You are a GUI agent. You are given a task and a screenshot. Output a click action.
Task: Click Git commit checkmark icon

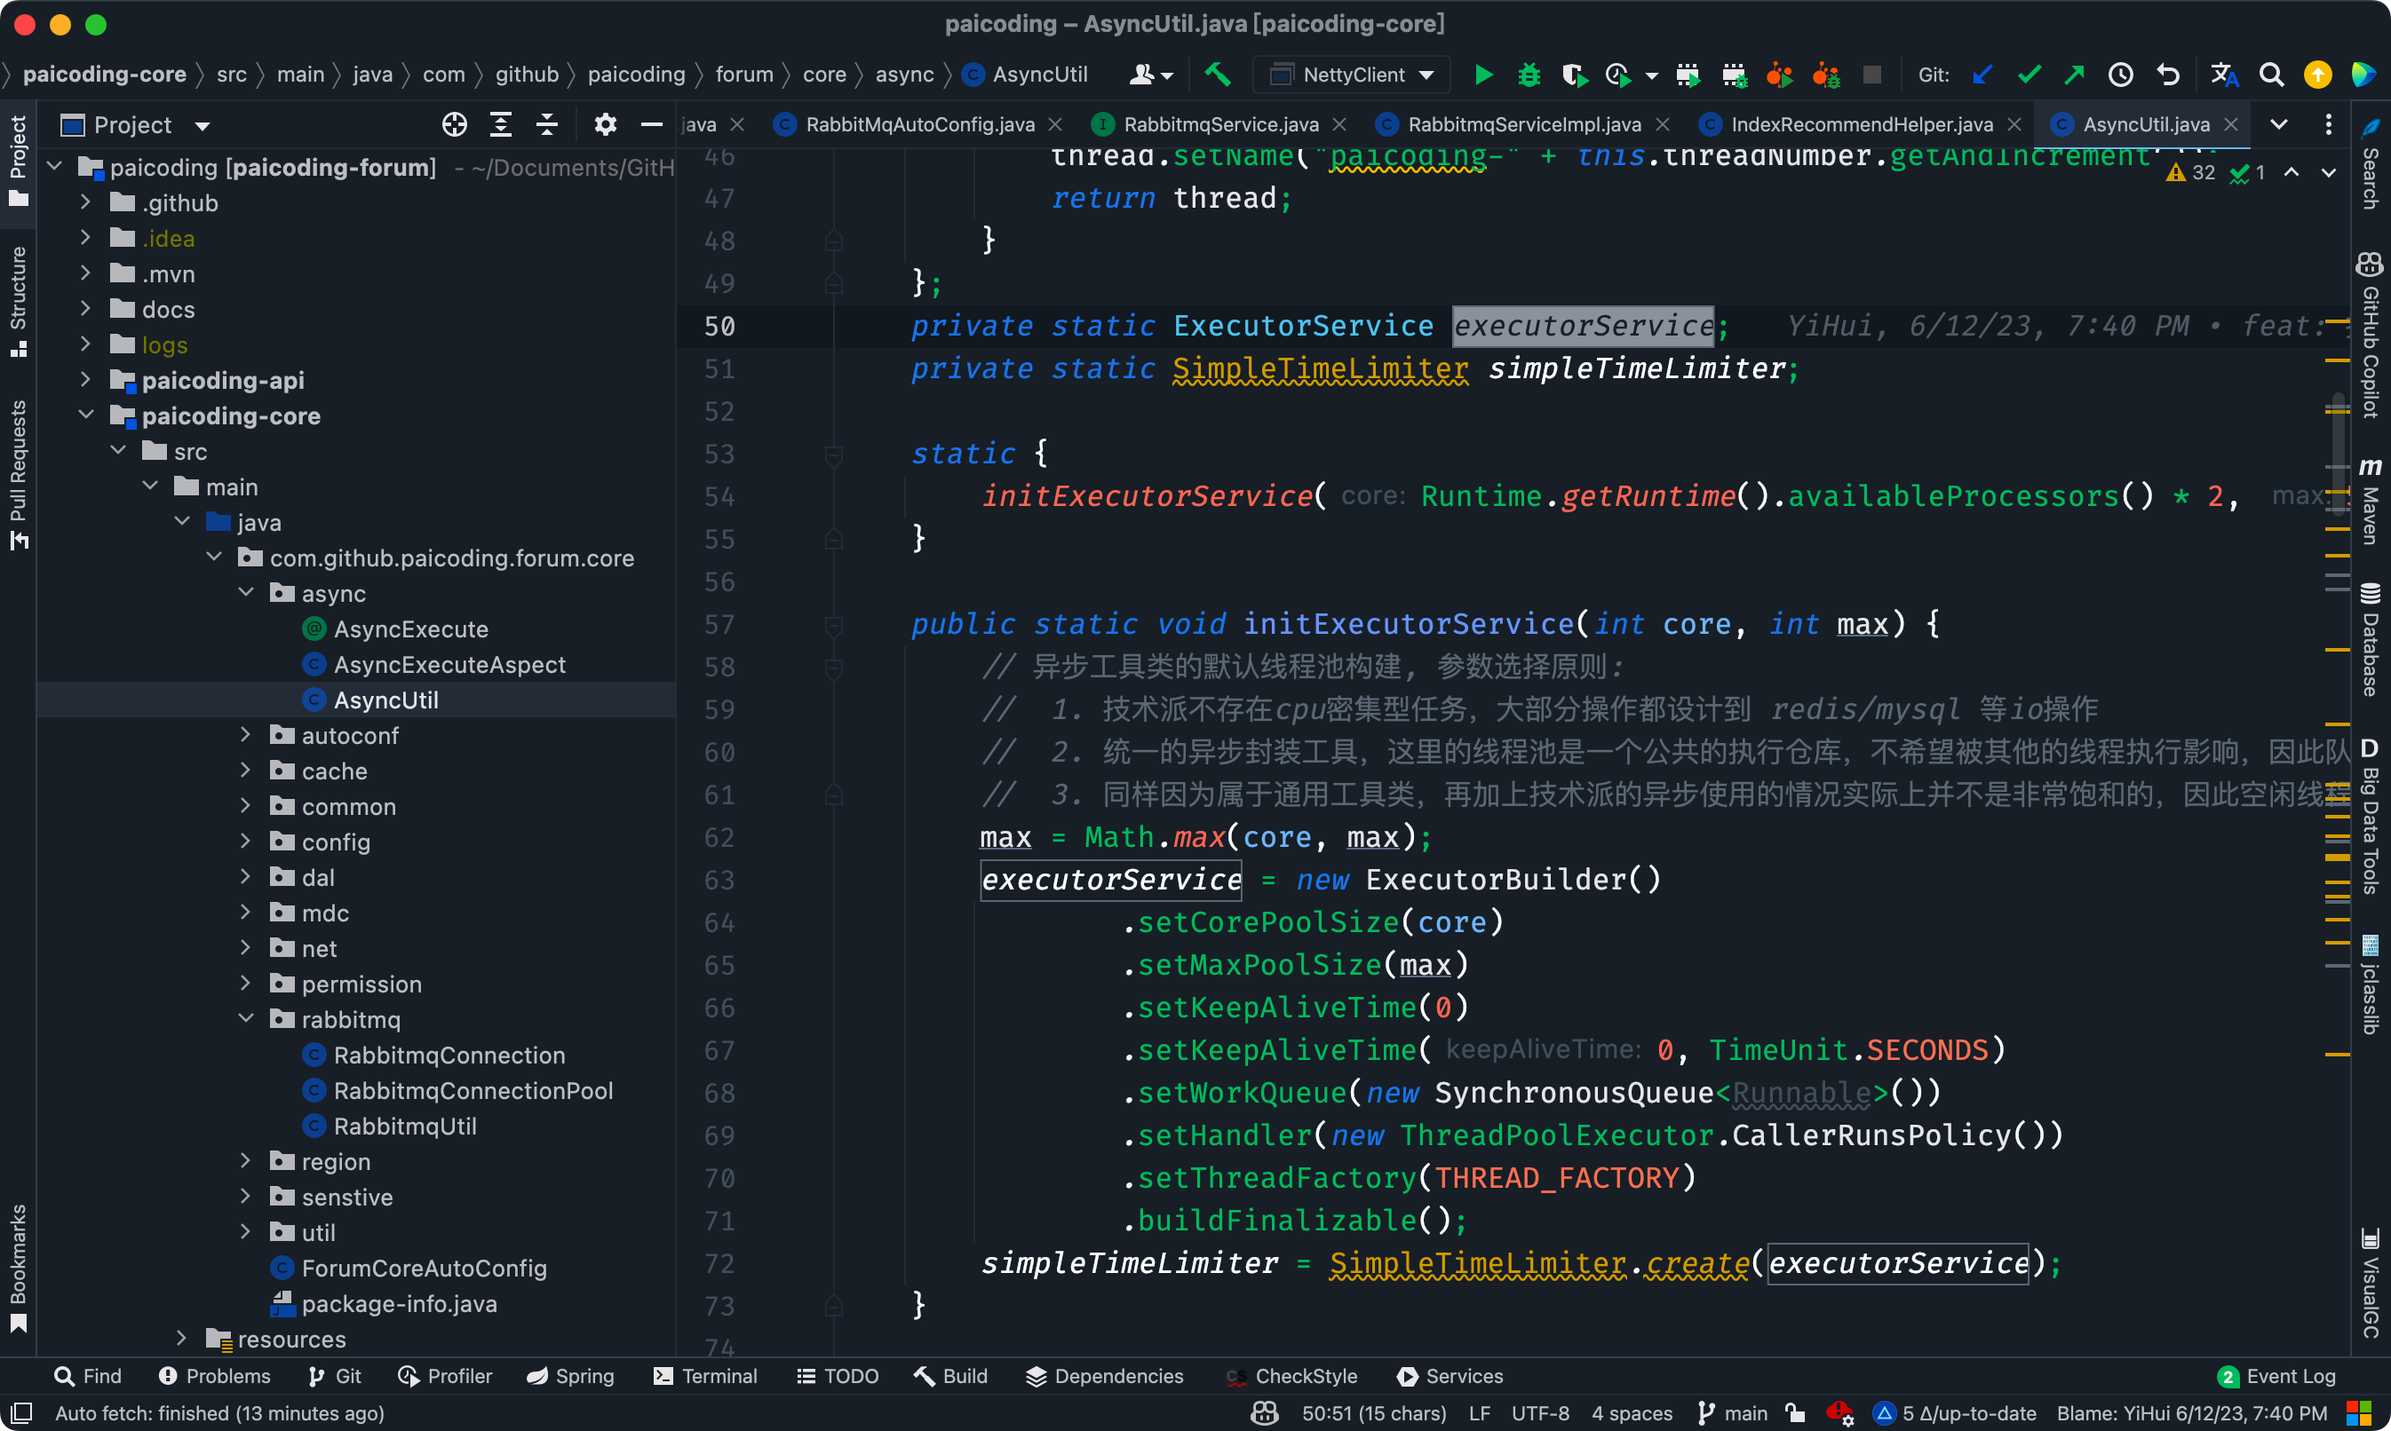pos(2029,75)
